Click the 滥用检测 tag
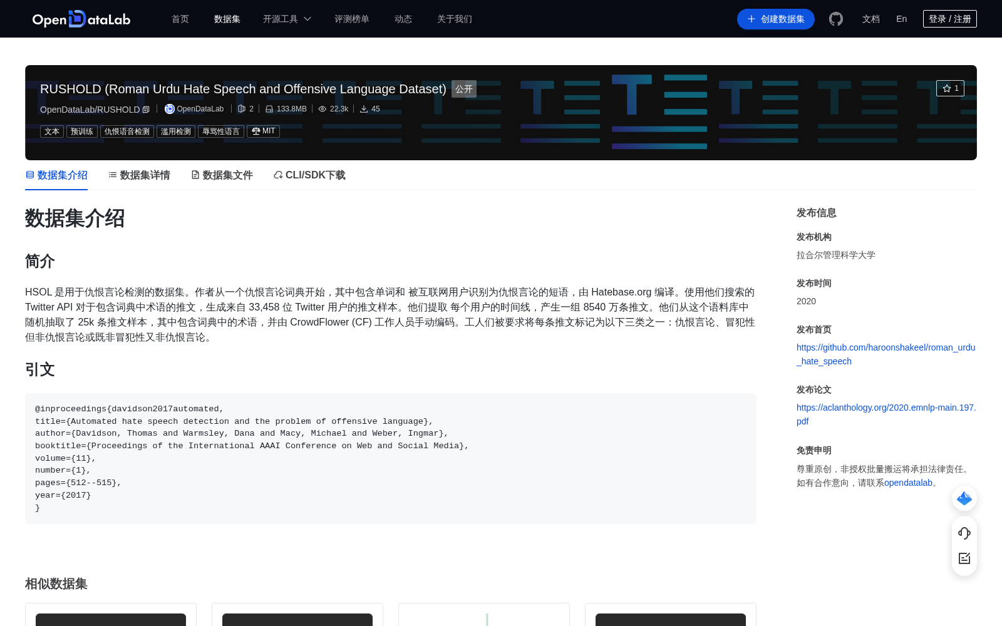 click(x=176, y=131)
